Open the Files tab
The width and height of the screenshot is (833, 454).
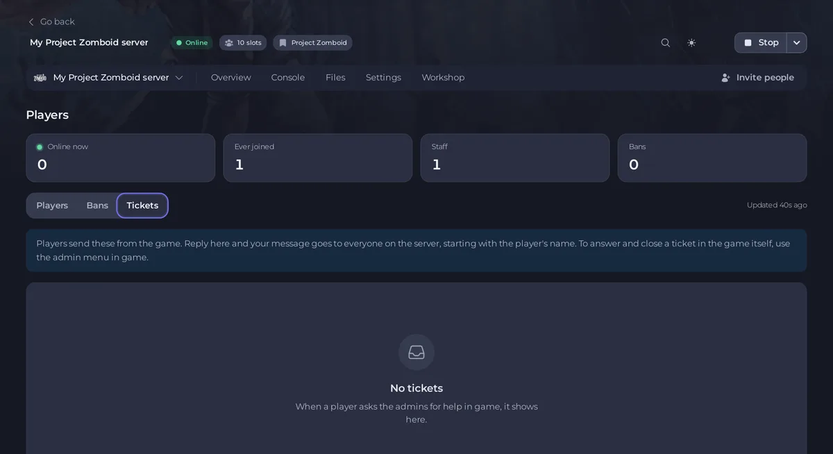coord(335,78)
